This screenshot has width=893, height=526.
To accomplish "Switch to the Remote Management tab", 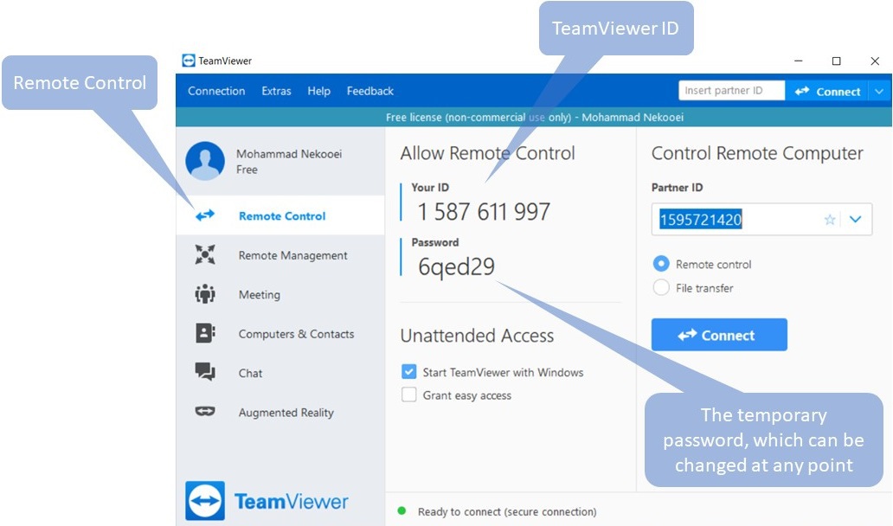I will tap(280, 255).
